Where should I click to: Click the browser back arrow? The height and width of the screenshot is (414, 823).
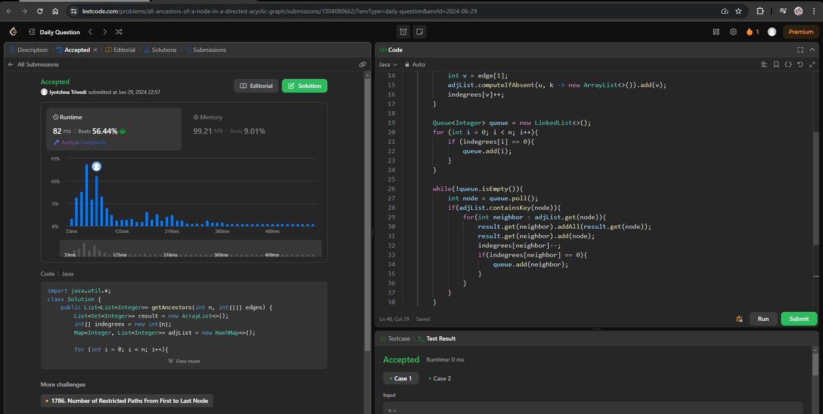tap(10, 11)
